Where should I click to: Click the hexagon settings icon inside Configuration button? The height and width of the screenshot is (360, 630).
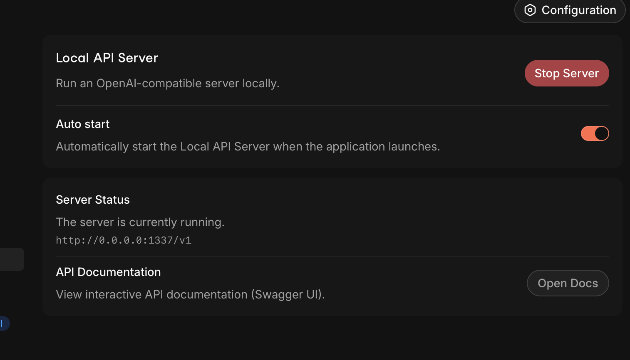coord(530,10)
